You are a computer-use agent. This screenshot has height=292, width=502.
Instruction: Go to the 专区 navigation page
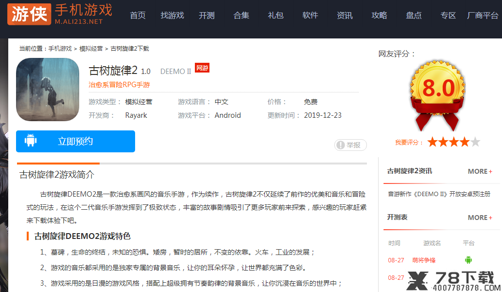coord(448,16)
